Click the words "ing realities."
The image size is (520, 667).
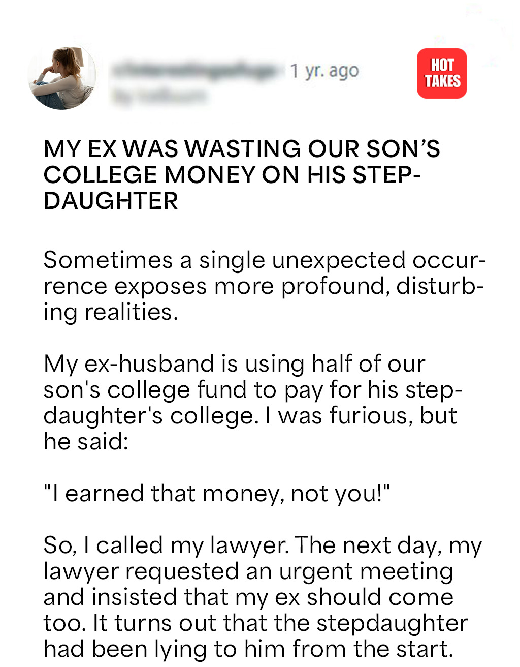[x=111, y=312]
